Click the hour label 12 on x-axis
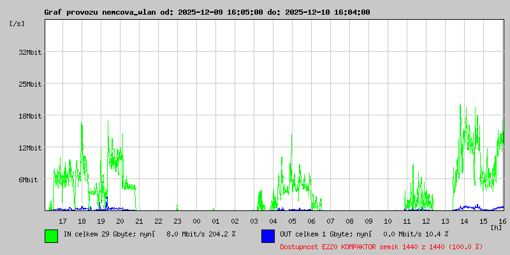Viewport: 510px width, 255px height. pyautogui.click(x=426, y=221)
